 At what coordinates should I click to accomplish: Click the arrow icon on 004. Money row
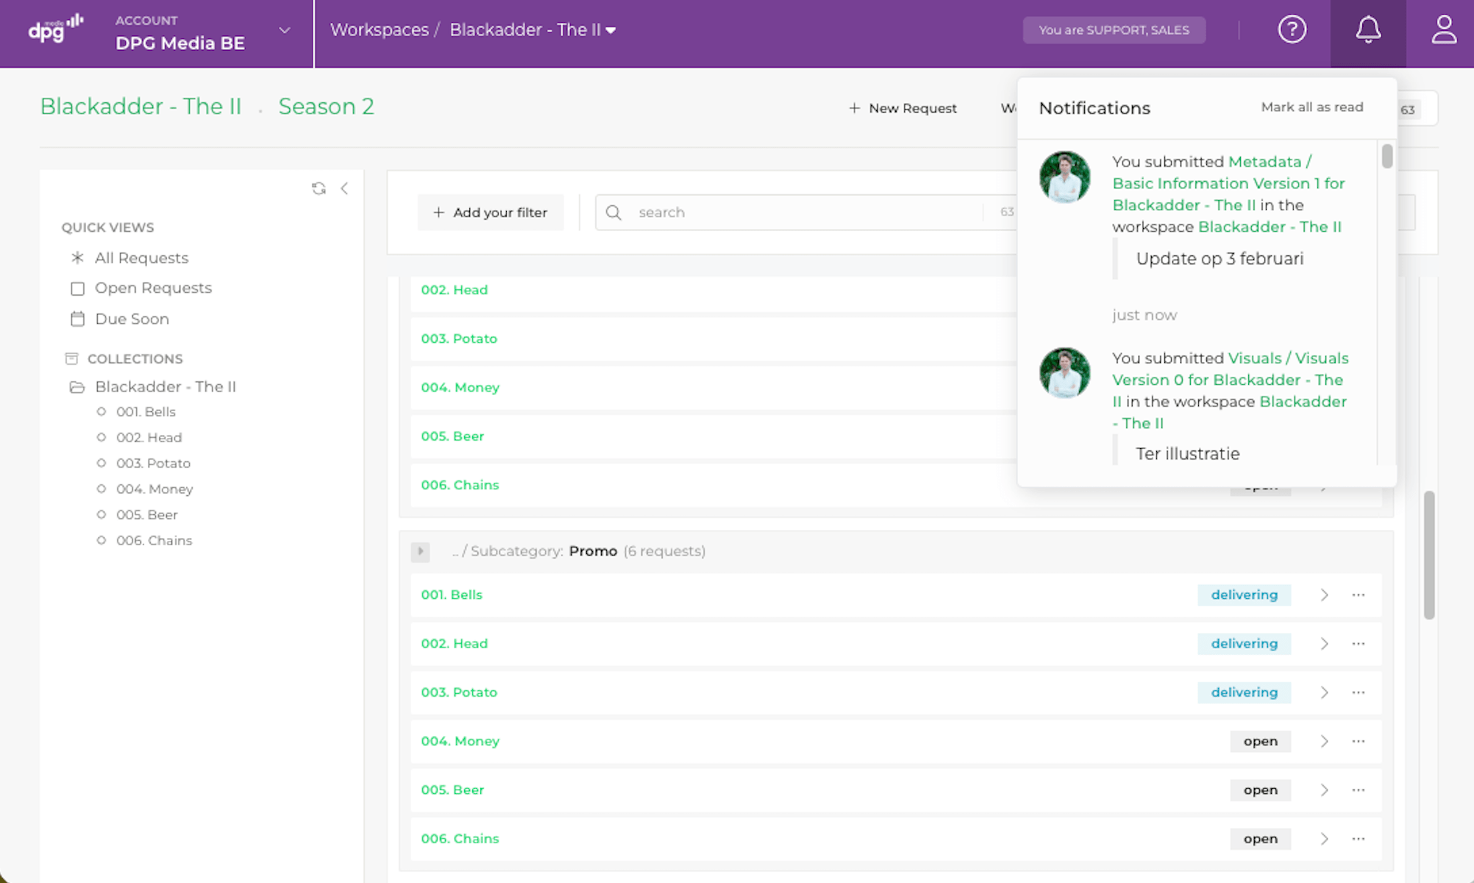(1324, 741)
